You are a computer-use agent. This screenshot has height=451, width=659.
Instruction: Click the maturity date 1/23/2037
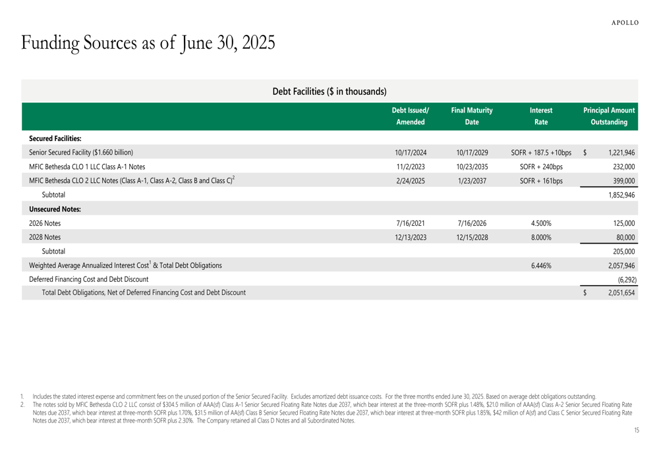[x=472, y=181]
